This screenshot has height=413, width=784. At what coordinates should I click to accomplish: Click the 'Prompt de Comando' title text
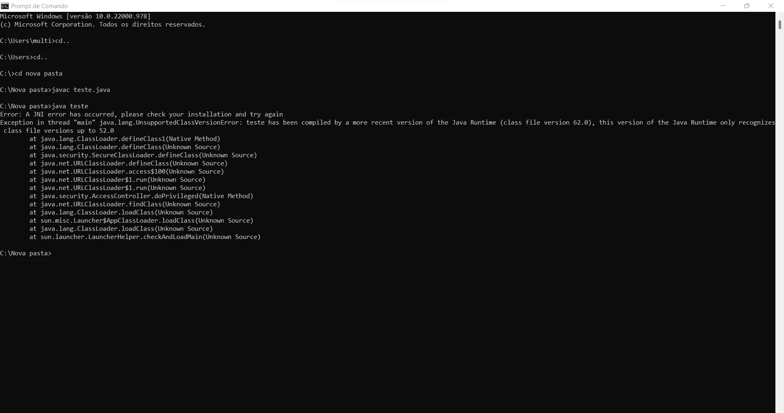[x=40, y=6]
